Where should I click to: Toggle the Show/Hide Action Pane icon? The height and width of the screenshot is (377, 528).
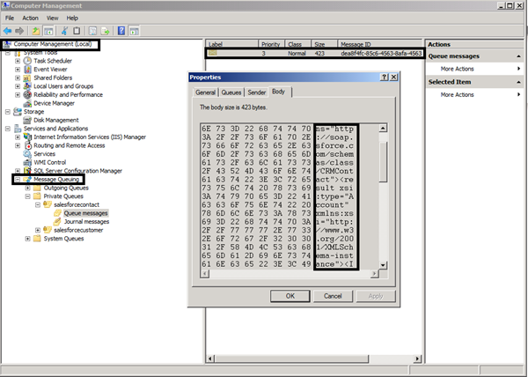coord(134,31)
